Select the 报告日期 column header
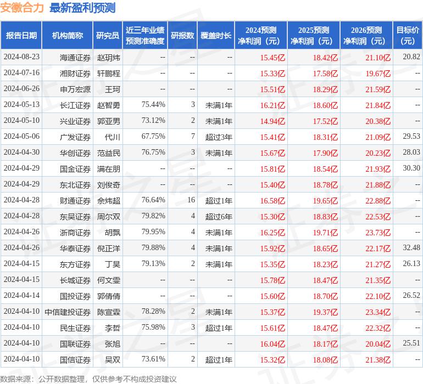 point(21,35)
